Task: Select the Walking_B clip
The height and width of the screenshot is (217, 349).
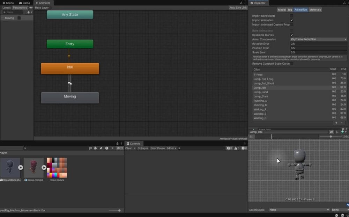Action: pos(299,114)
